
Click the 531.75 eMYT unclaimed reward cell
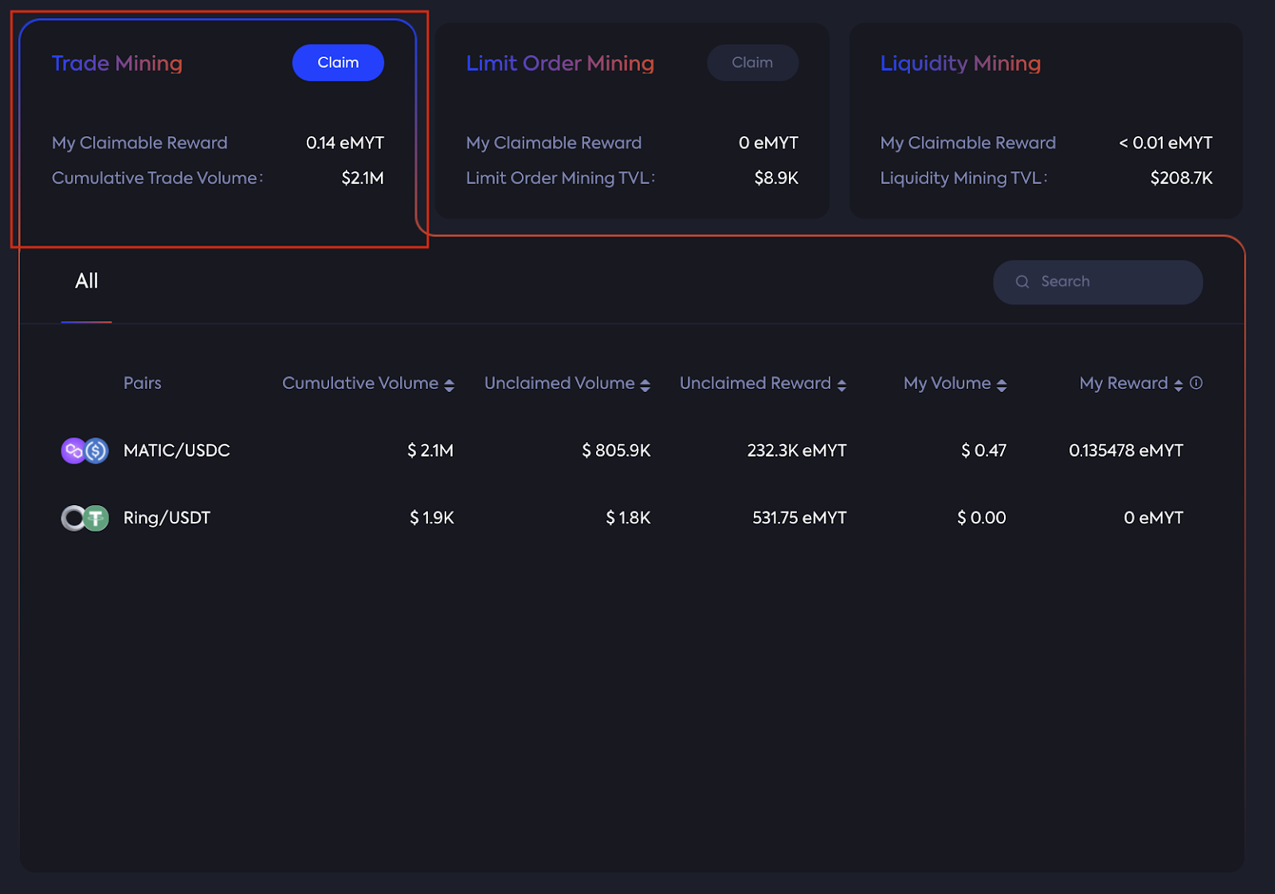(x=799, y=518)
